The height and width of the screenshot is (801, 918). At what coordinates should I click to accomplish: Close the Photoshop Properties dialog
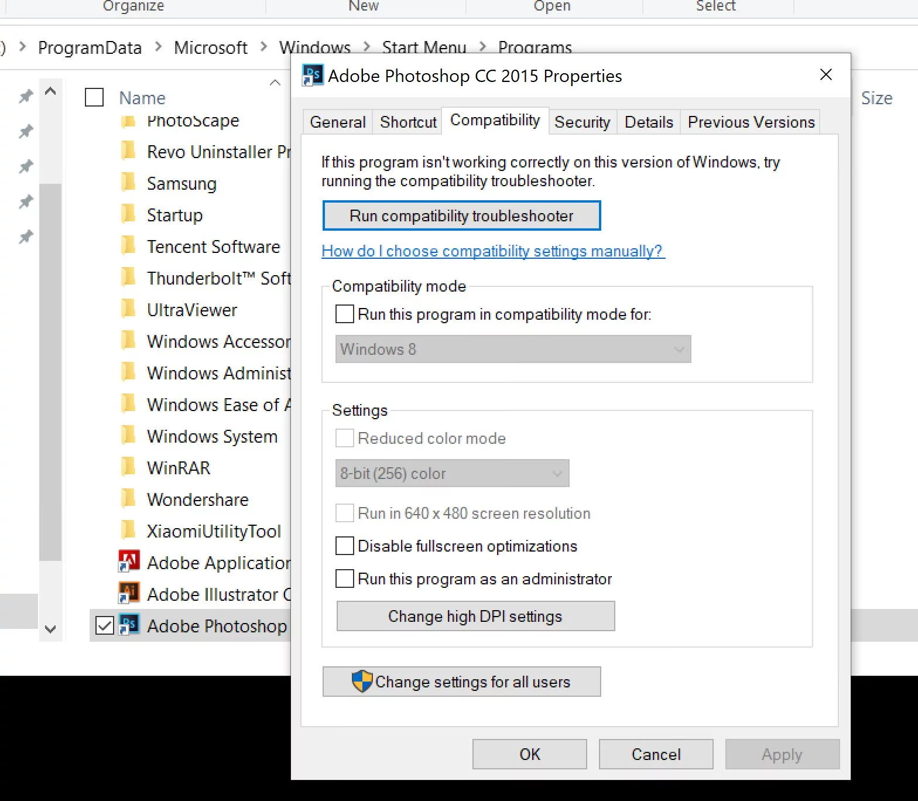pos(826,75)
